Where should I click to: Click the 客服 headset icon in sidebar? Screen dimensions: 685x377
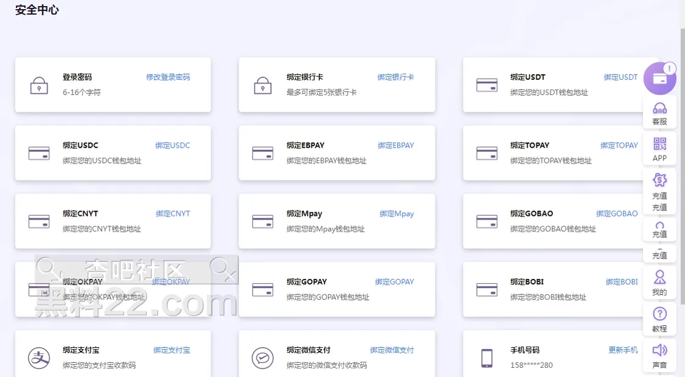(x=659, y=109)
